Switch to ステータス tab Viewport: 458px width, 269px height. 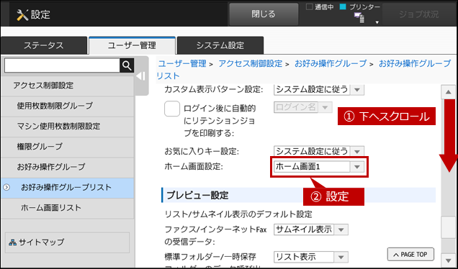click(x=44, y=45)
